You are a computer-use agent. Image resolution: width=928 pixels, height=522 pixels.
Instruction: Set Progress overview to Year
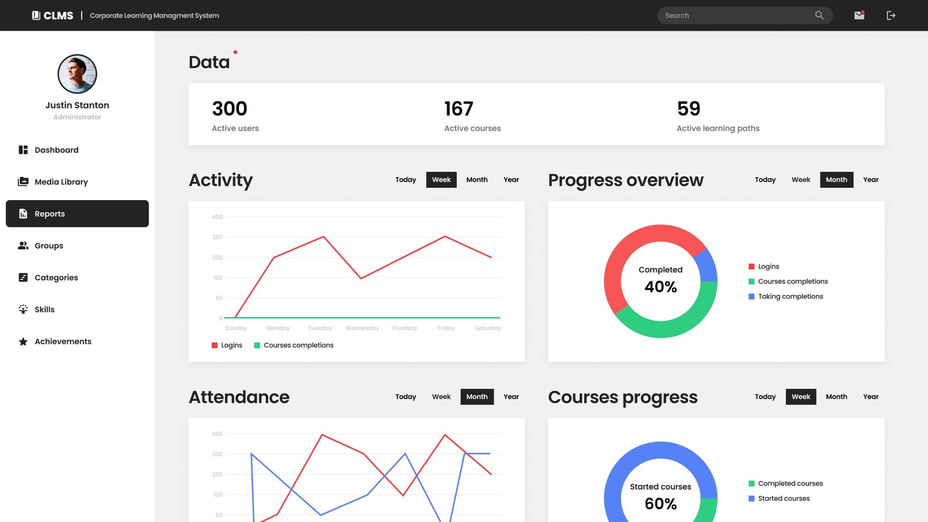(x=870, y=180)
